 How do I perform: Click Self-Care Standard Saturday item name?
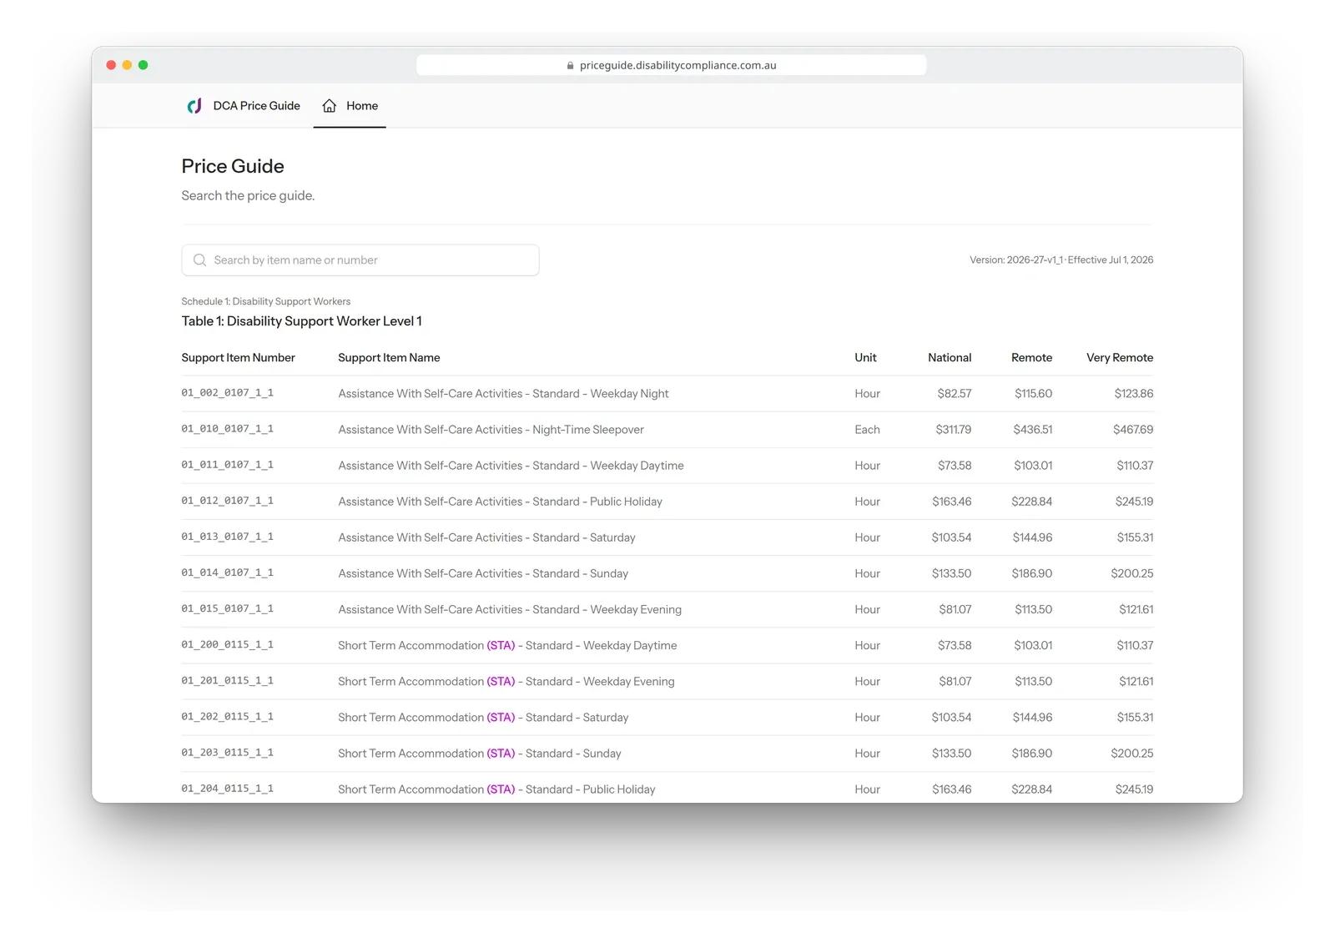pyautogui.click(x=486, y=537)
